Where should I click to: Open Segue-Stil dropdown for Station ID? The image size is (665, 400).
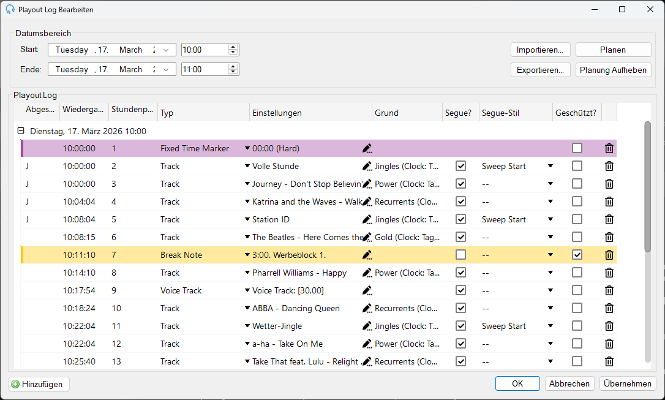tap(550, 220)
